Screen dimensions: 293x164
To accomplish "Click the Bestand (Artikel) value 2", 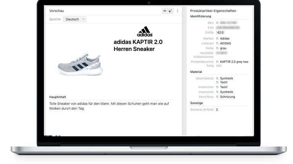I will pos(217,110).
